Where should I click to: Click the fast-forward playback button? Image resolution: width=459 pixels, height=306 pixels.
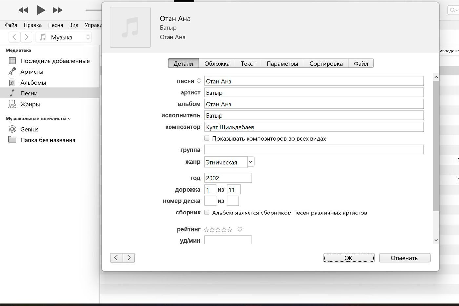[x=58, y=10]
